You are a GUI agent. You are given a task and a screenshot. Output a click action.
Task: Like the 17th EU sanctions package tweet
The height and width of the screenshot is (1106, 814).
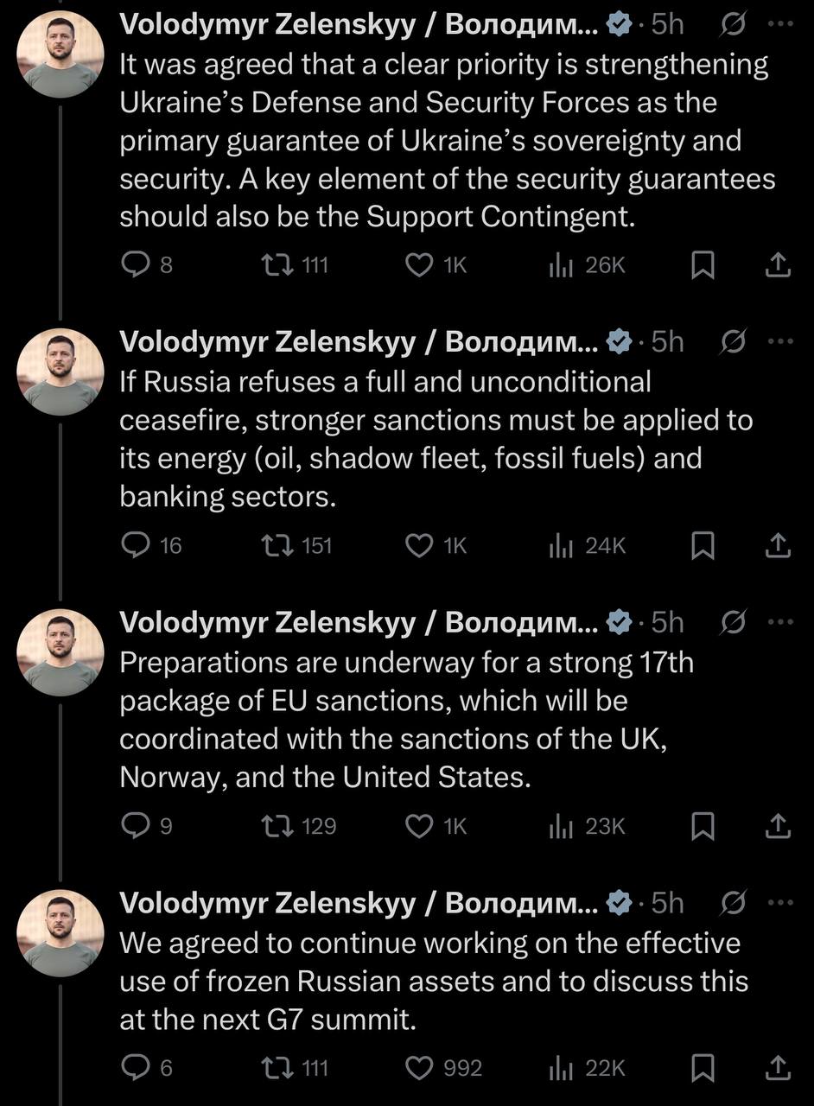click(x=420, y=826)
